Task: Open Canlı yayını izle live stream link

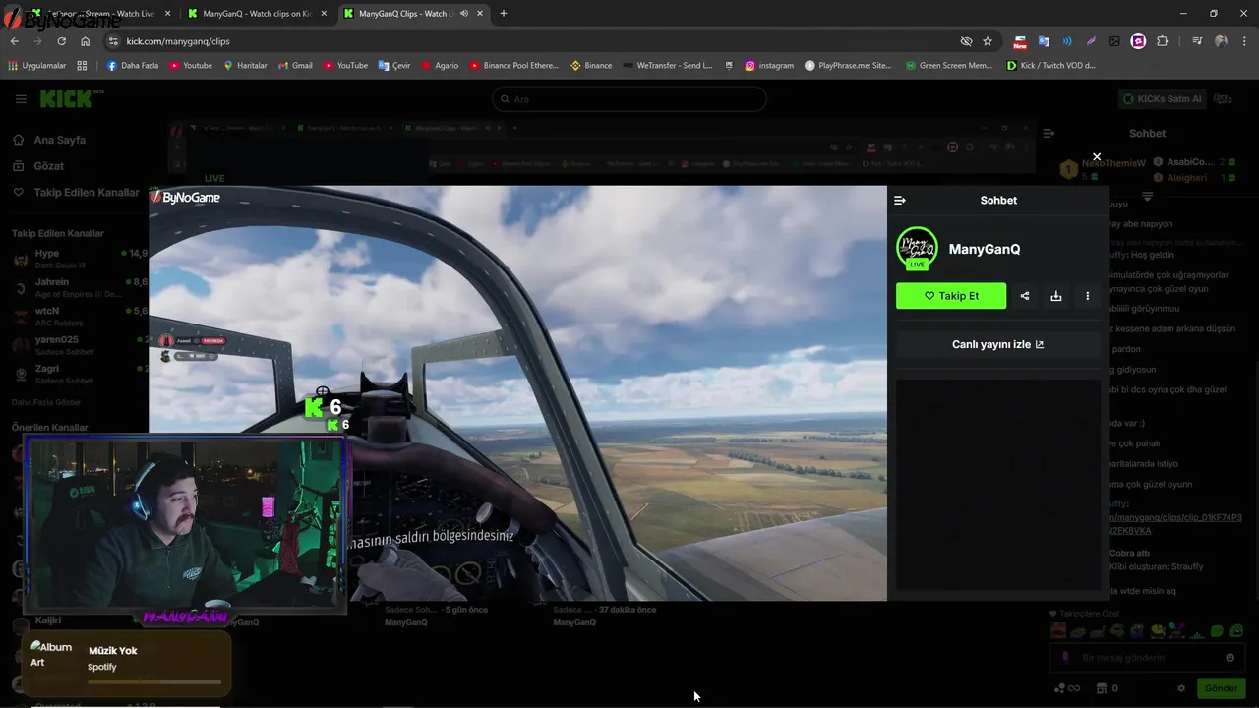Action: click(998, 345)
